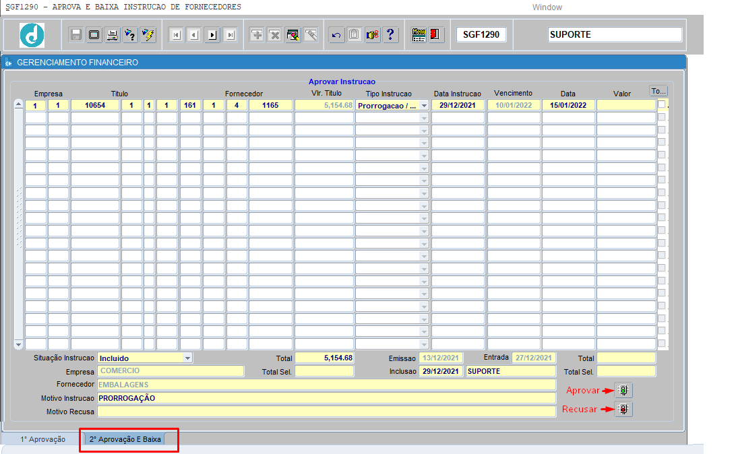Select the Fornecedor cell 1165

270,106
